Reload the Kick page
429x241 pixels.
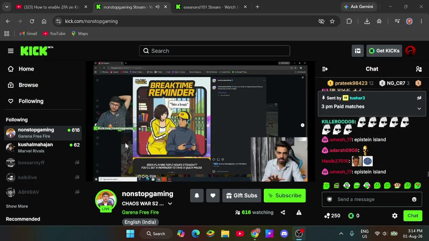tap(32, 21)
